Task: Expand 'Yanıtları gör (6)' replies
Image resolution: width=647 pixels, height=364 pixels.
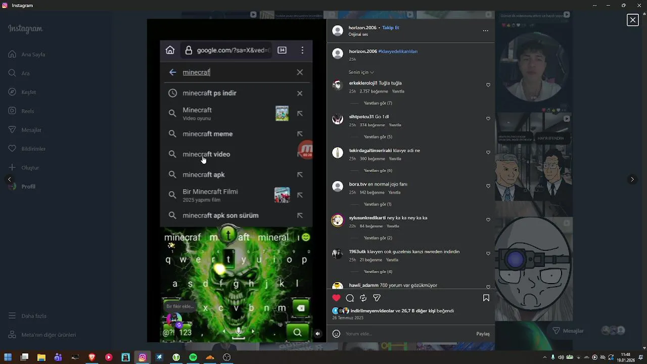Action: pyautogui.click(x=378, y=170)
